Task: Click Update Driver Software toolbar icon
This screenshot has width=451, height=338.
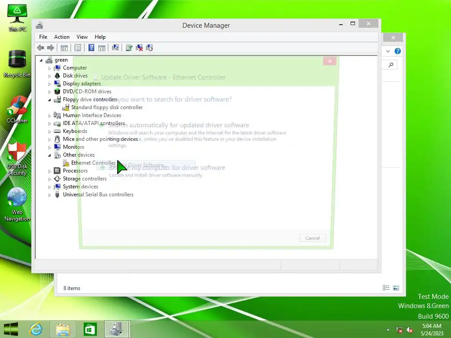Action: pyautogui.click(x=129, y=48)
